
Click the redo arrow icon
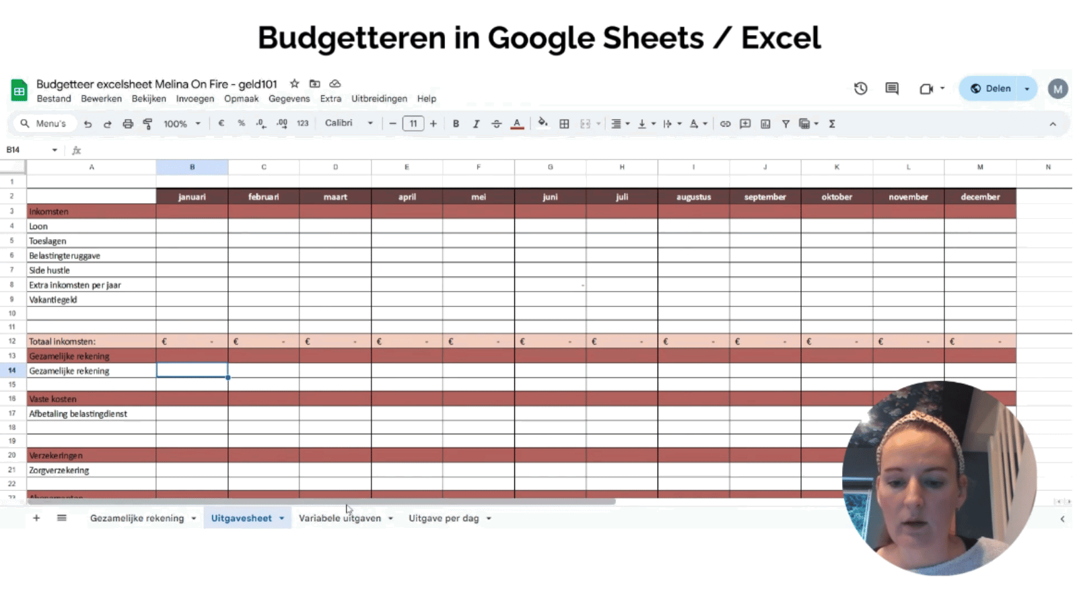[108, 124]
